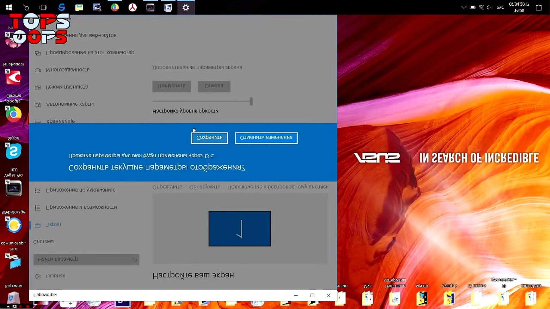Click the Task View taskbar icon
The width and height of the screenshot is (550, 309).
[43, 7]
